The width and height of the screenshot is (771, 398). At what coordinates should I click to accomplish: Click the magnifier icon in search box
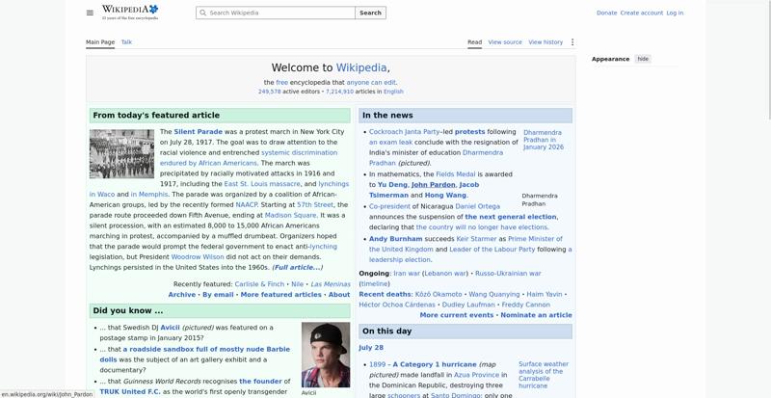point(202,13)
